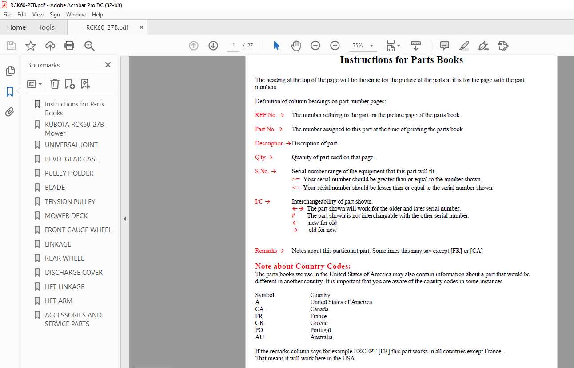Add a comment with the note icon
Image resolution: width=574 pixels, height=368 pixels.
click(x=444, y=46)
